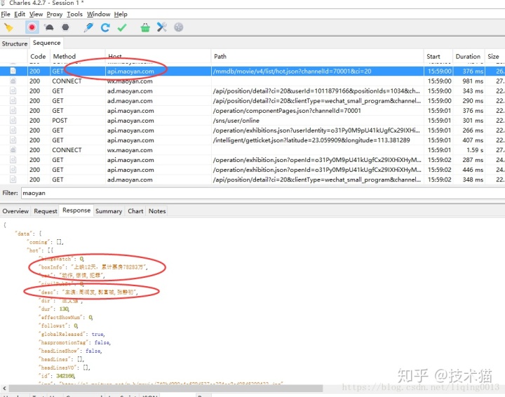Open the Chart tab
This screenshot has height=397, width=505.
tap(135, 211)
